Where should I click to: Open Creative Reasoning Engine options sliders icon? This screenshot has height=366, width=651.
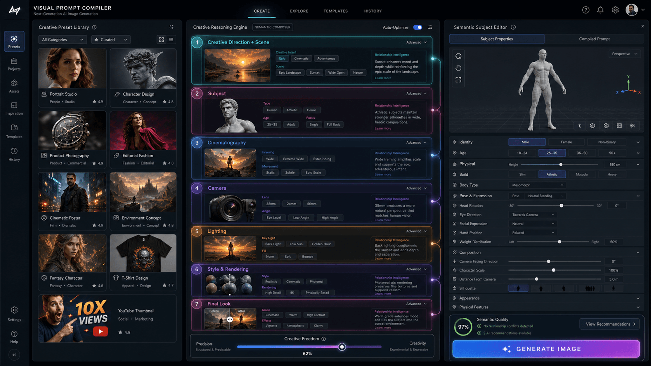click(x=430, y=27)
